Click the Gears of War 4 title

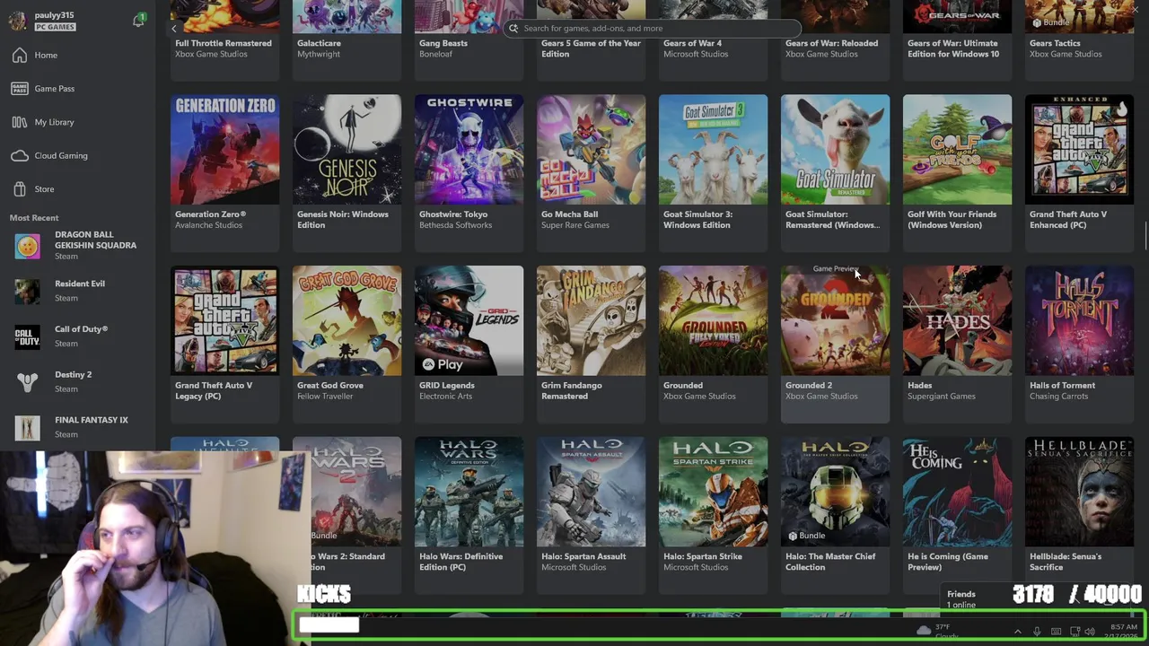point(692,43)
